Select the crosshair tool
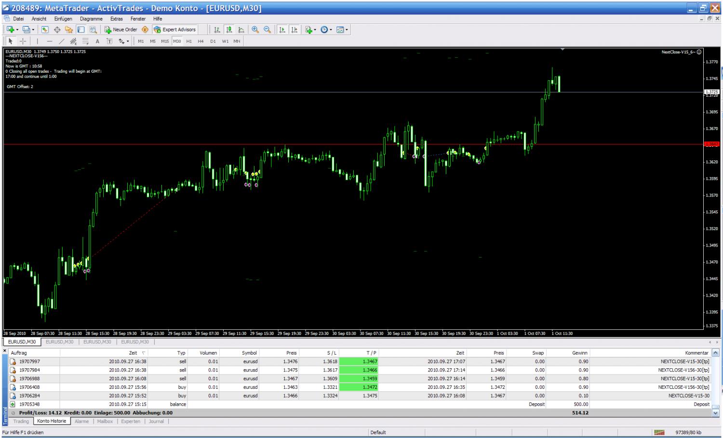723x438 pixels. point(23,41)
